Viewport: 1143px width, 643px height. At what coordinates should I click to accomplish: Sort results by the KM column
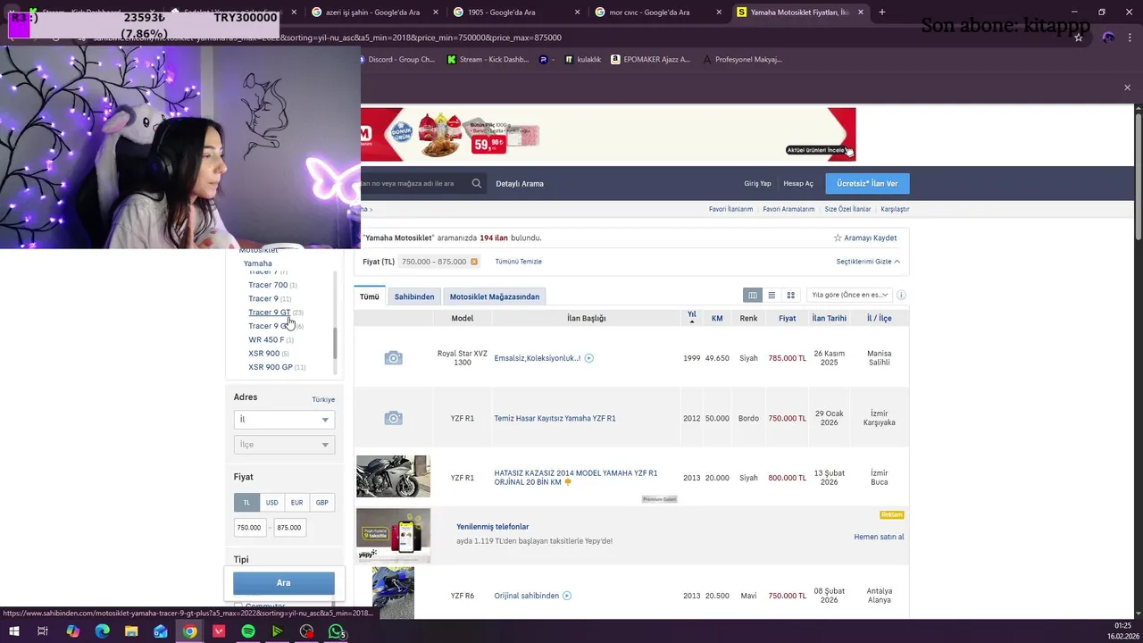[717, 318]
